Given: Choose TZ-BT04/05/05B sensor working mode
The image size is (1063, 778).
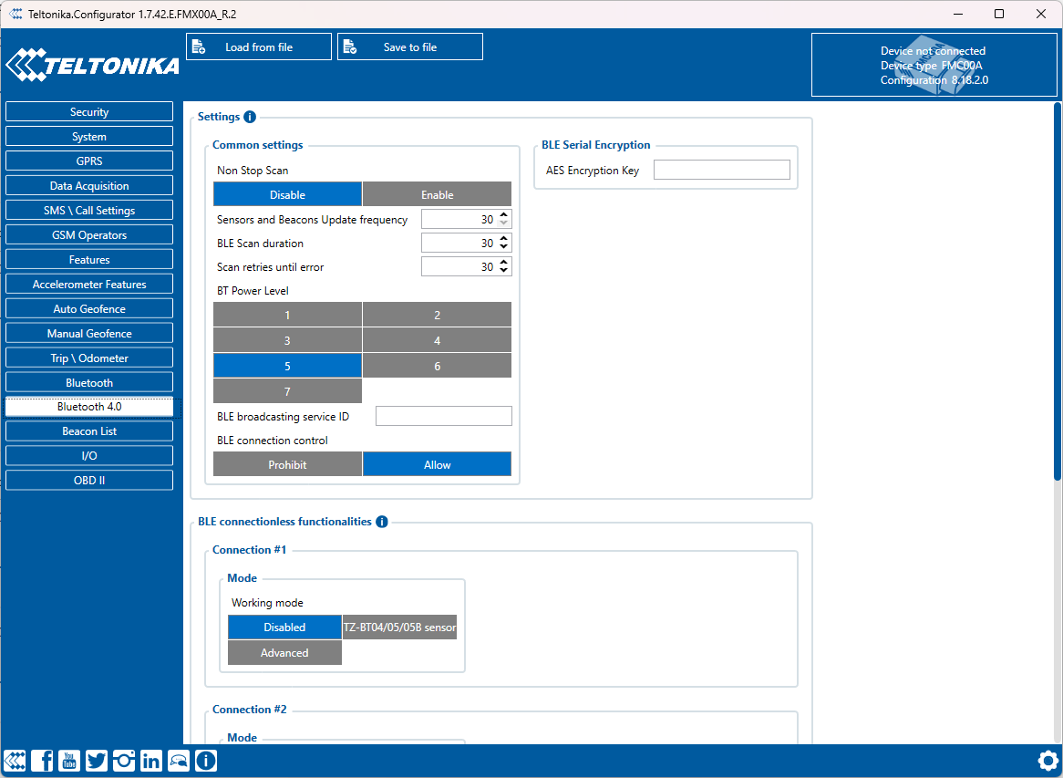Looking at the screenshot, I should 400,628.
